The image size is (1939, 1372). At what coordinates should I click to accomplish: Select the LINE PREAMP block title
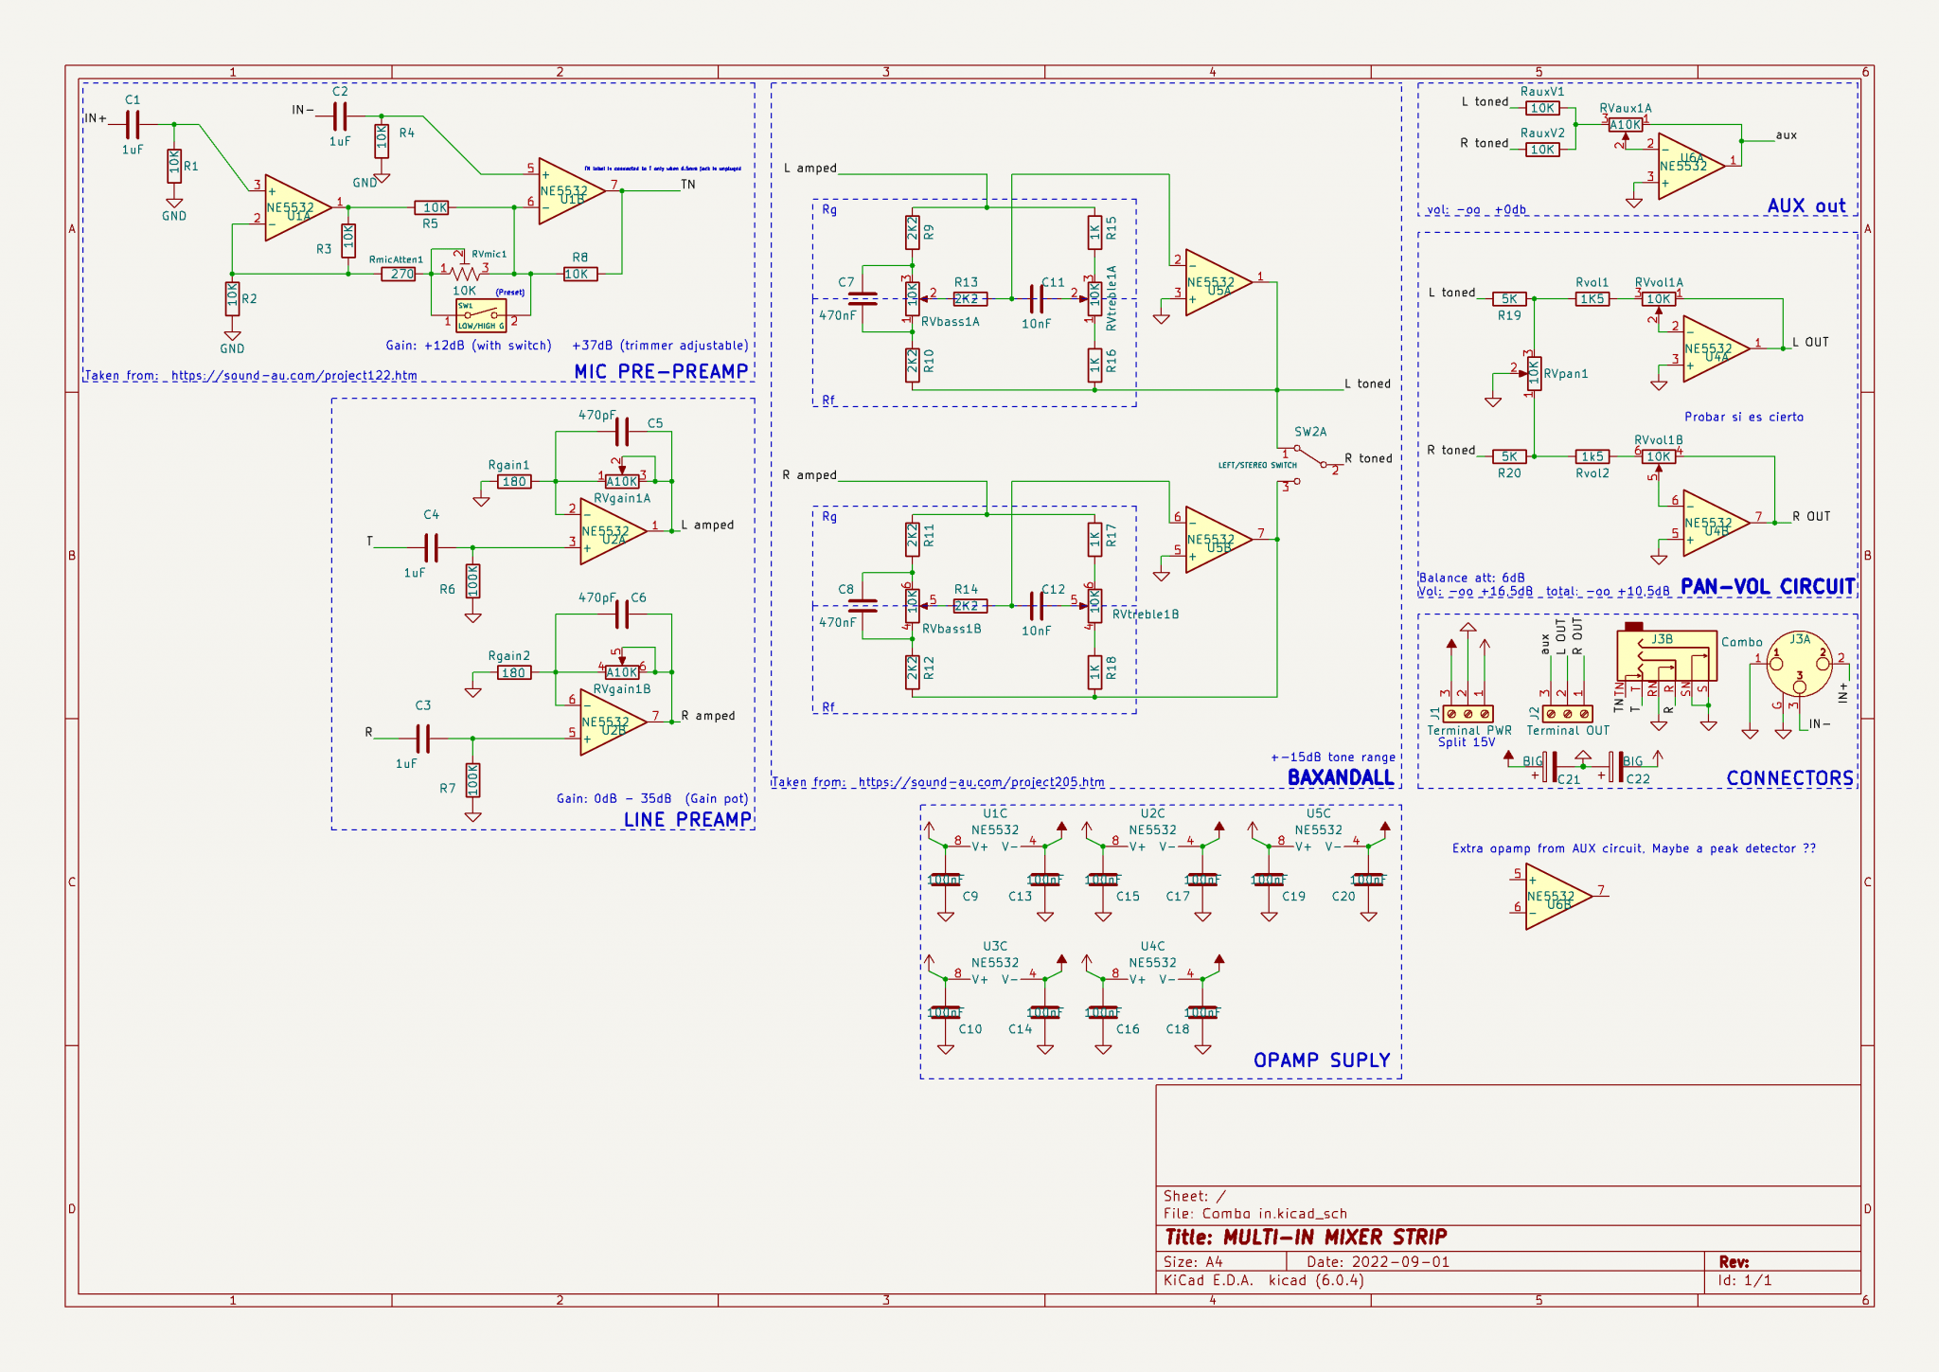pyautogui.click(x=687, y=819)
